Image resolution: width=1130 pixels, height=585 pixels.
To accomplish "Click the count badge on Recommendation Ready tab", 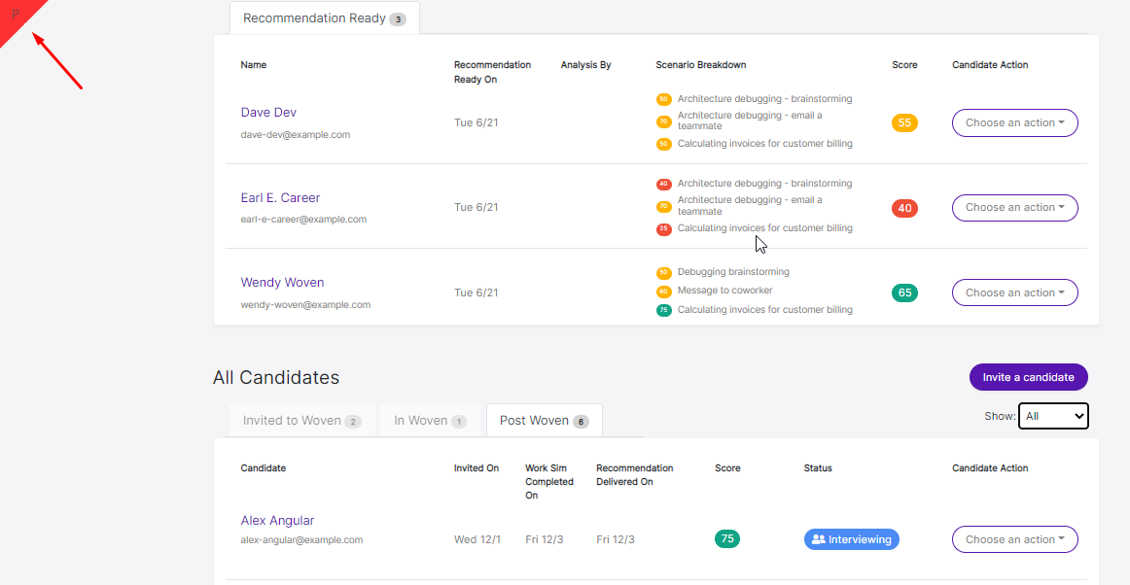I will 398,19.
